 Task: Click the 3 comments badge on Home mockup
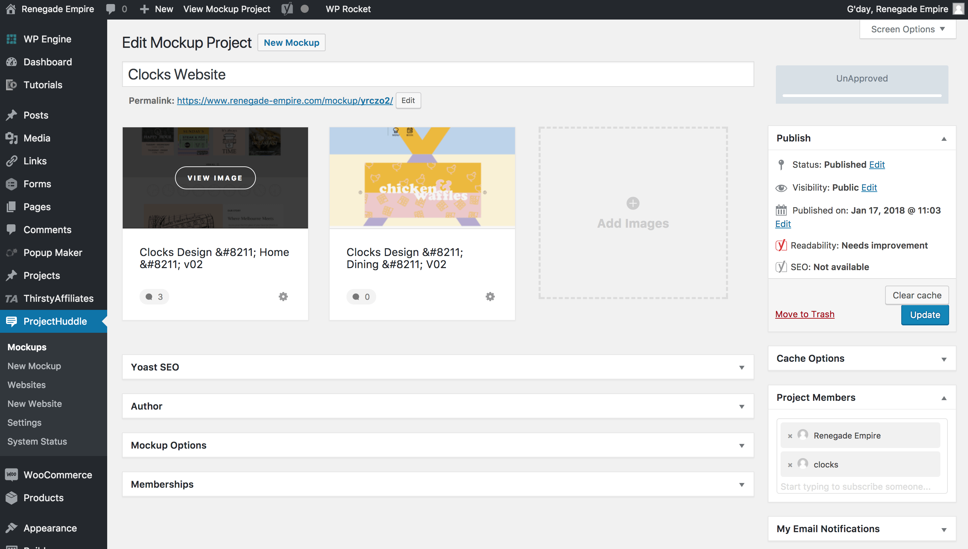point(154,297)
